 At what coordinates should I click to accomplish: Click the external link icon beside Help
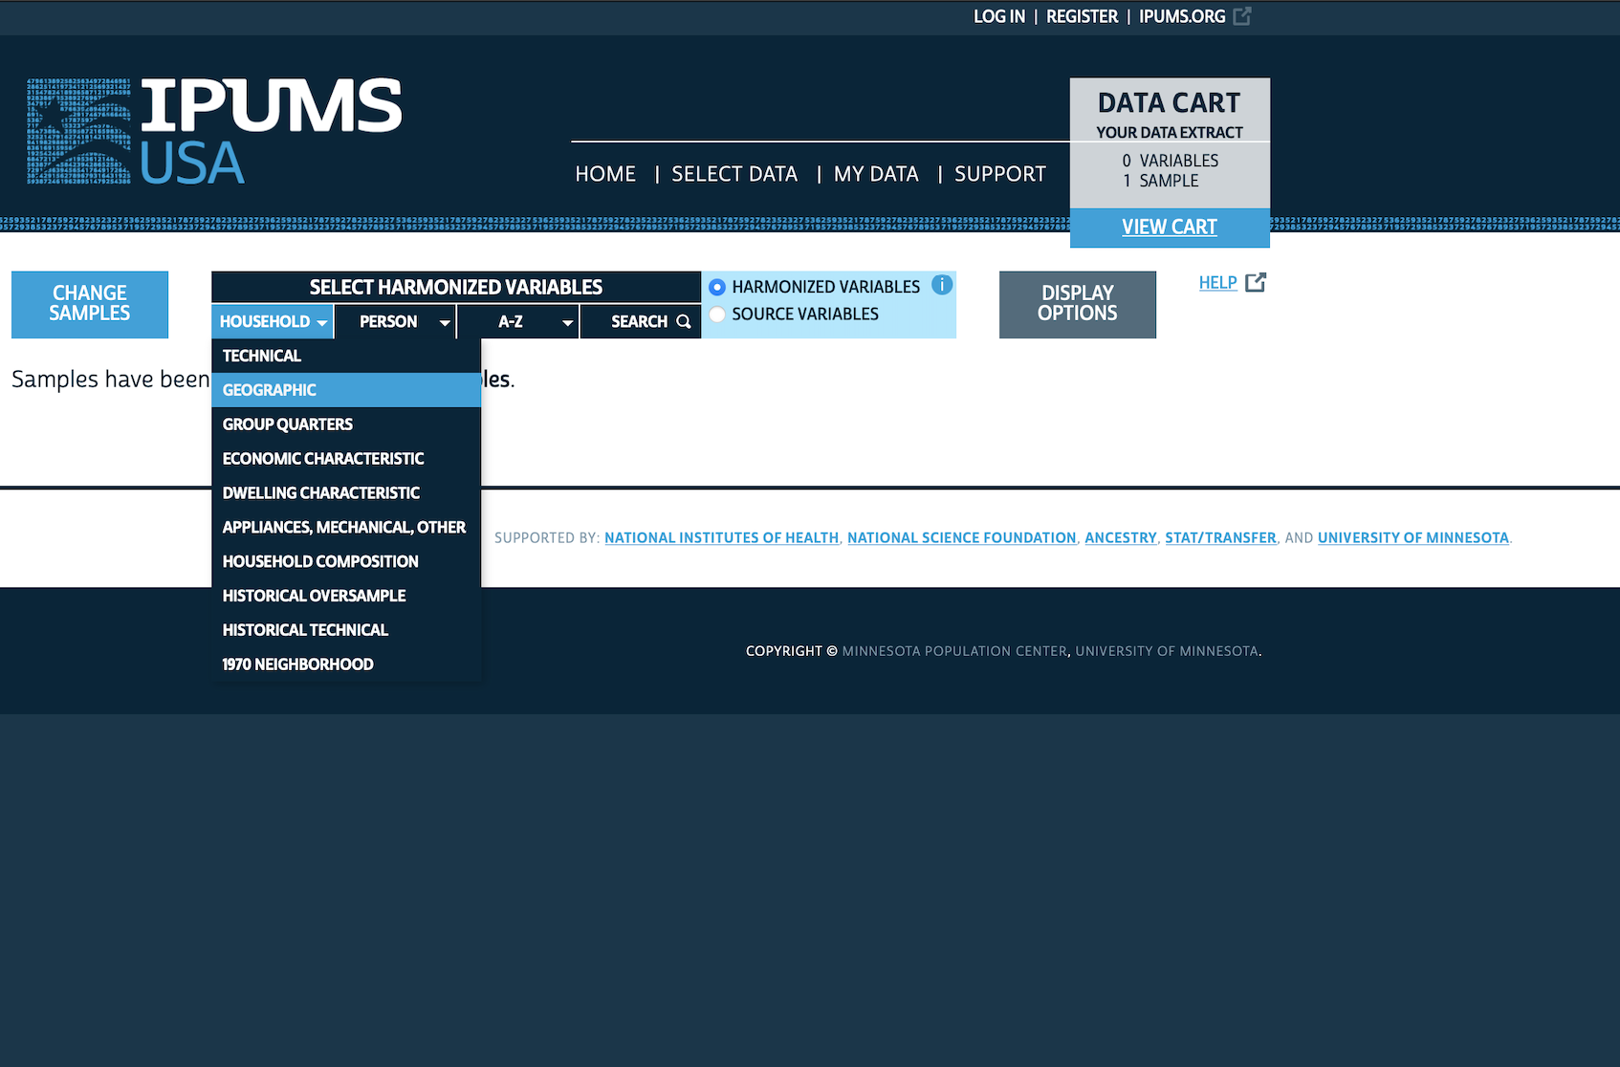coord(1256,282)
